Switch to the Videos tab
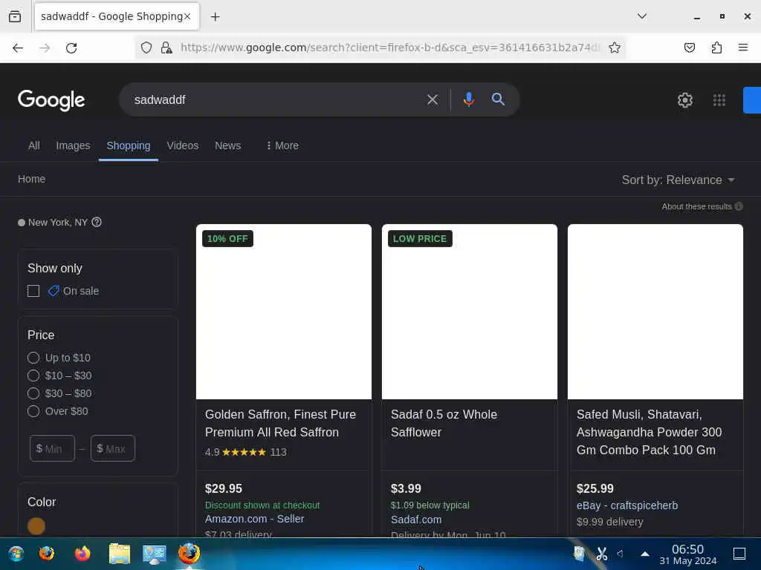Screen dimensions: 761x570 pos(183,145)
